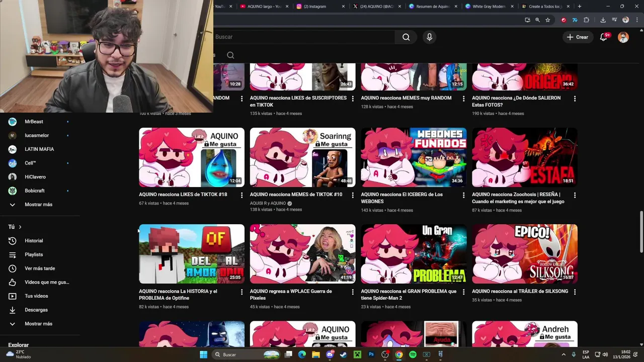Viewport: 644px width, 362px height.
Task: Open options for MEMES muy RANDOM video
Action: point(463,99)
